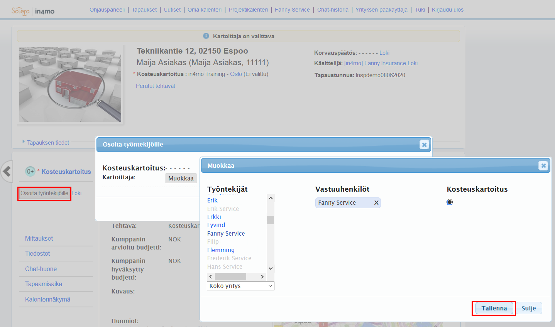Click the left arrow collapse panel icon
555x327 pixels.
(7, 171)
